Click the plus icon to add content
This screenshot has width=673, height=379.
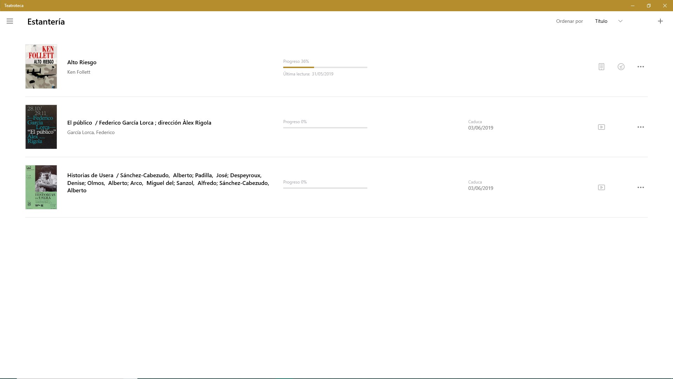660,21
